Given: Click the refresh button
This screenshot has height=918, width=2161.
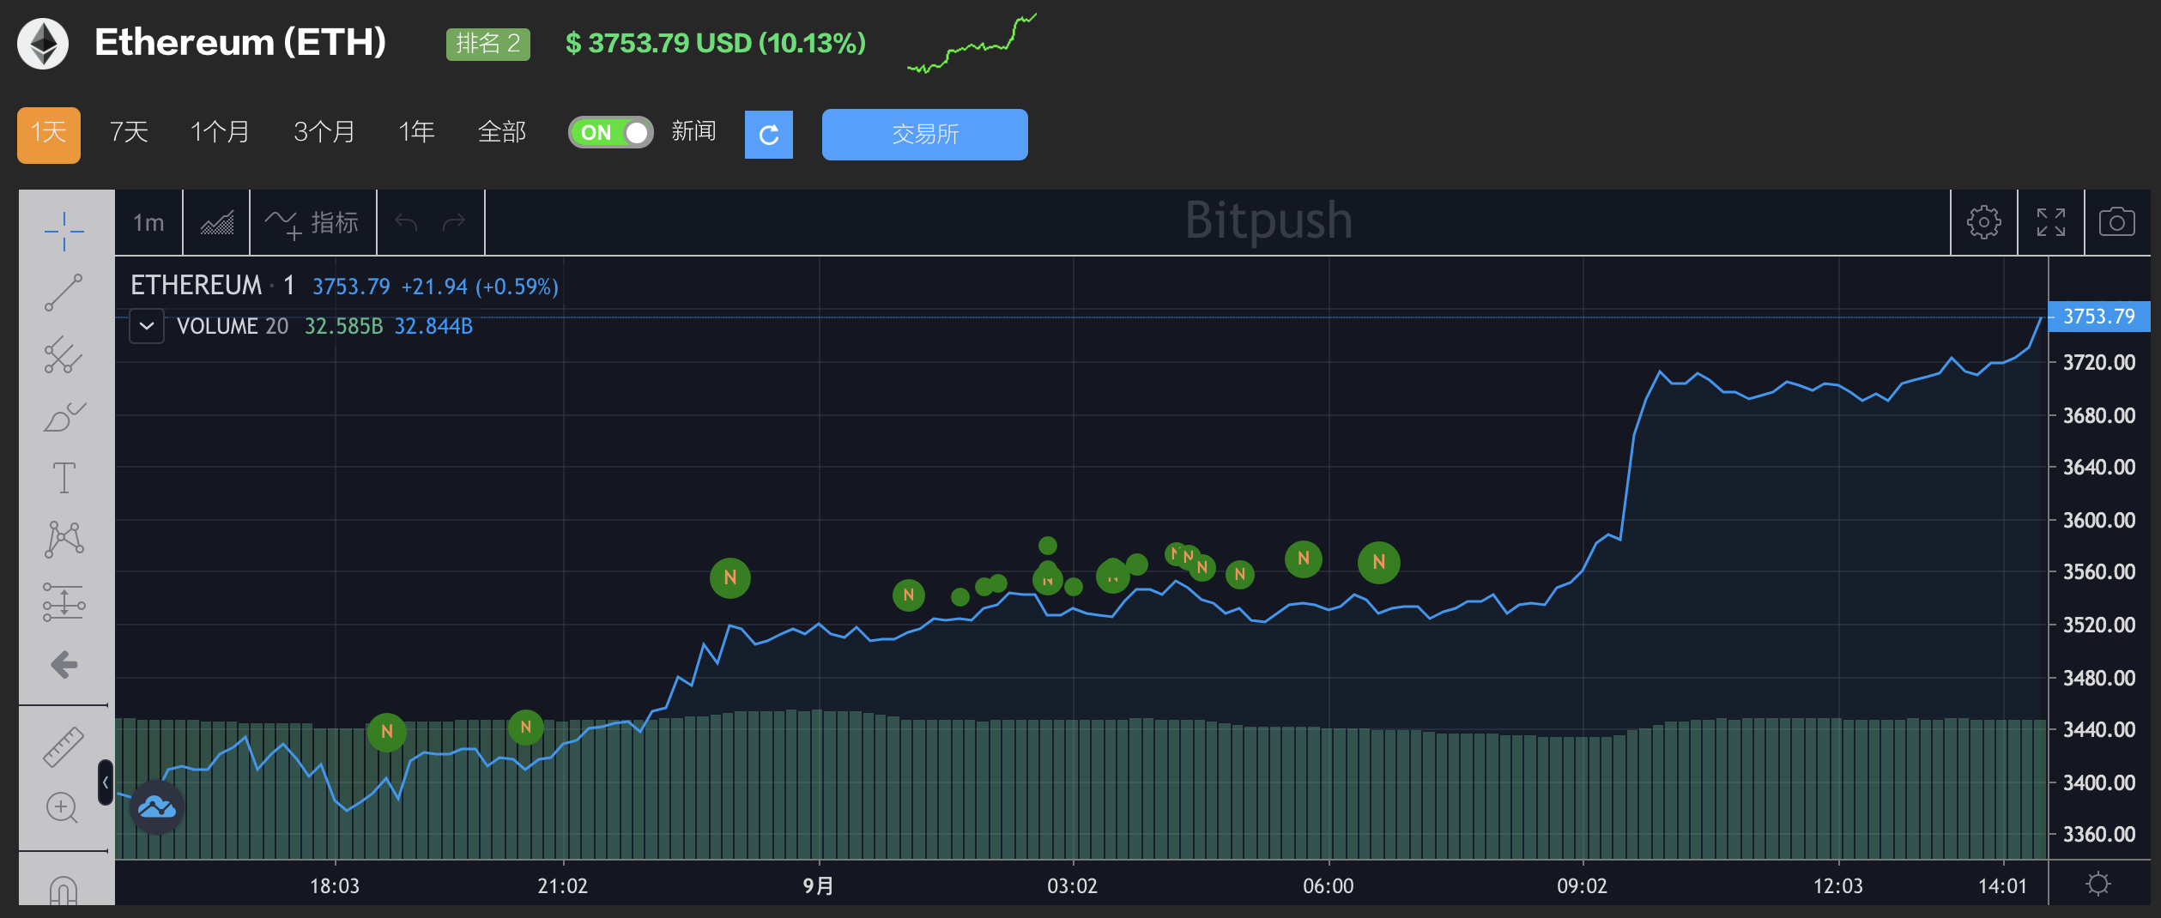Looking at the screenshot, I should pos(769,135).
